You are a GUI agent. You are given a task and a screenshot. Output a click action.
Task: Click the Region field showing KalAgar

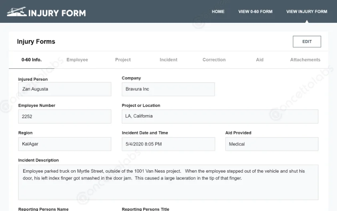click(x=65, y=144)
